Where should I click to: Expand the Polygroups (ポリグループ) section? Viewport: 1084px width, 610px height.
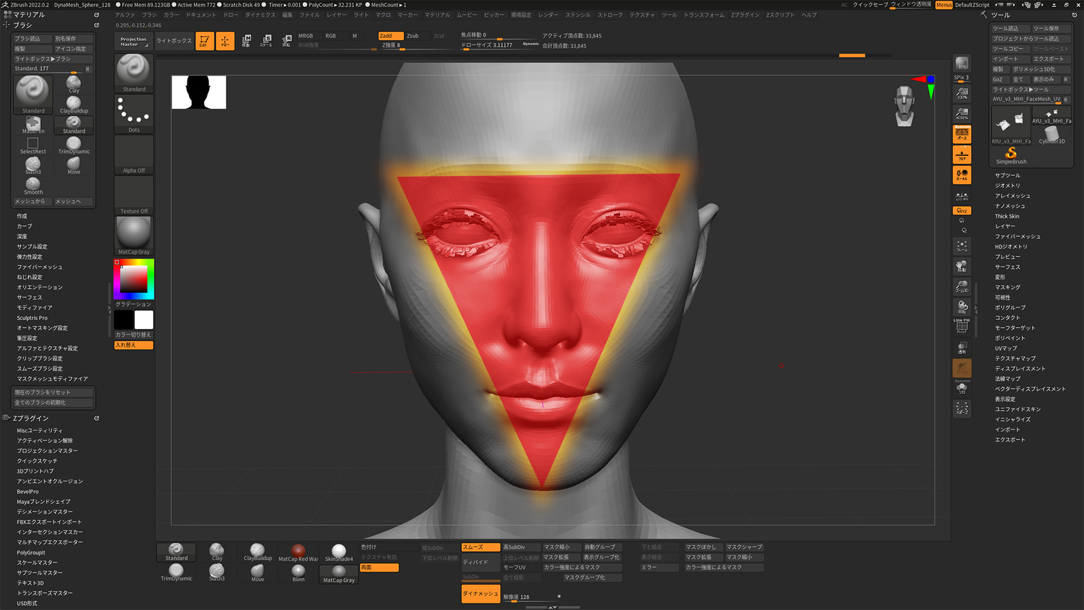click(x=1010, y=308)
